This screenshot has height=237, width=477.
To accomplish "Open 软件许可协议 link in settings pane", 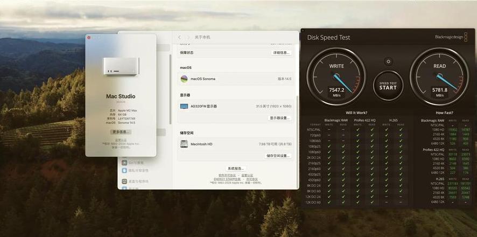I will 227,175.
